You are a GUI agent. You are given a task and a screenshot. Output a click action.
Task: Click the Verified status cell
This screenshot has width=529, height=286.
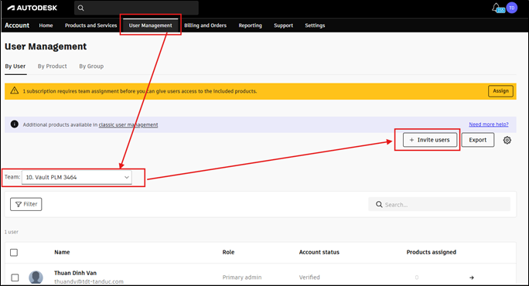pos(309,277)
